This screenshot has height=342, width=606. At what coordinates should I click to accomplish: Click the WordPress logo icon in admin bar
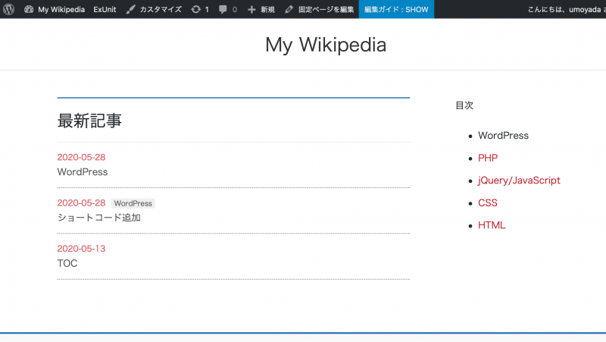[9, 9]
